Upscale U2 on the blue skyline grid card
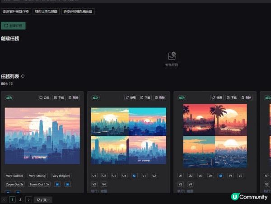Viewport: 271px width, 204px height. pos(104,176)
